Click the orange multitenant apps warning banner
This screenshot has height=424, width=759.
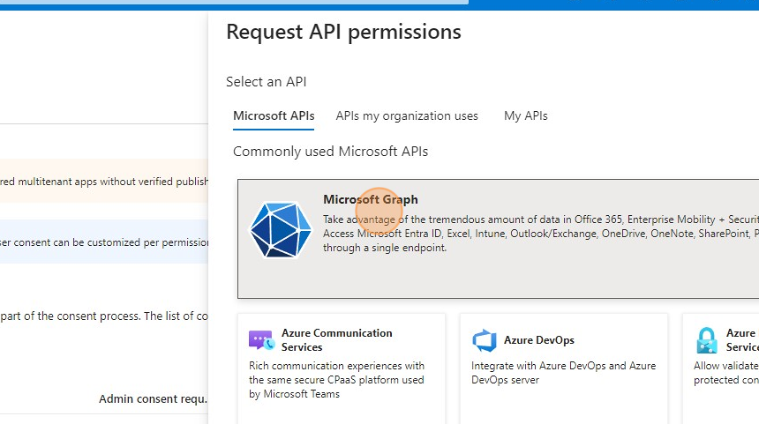(x=104, y=182)
